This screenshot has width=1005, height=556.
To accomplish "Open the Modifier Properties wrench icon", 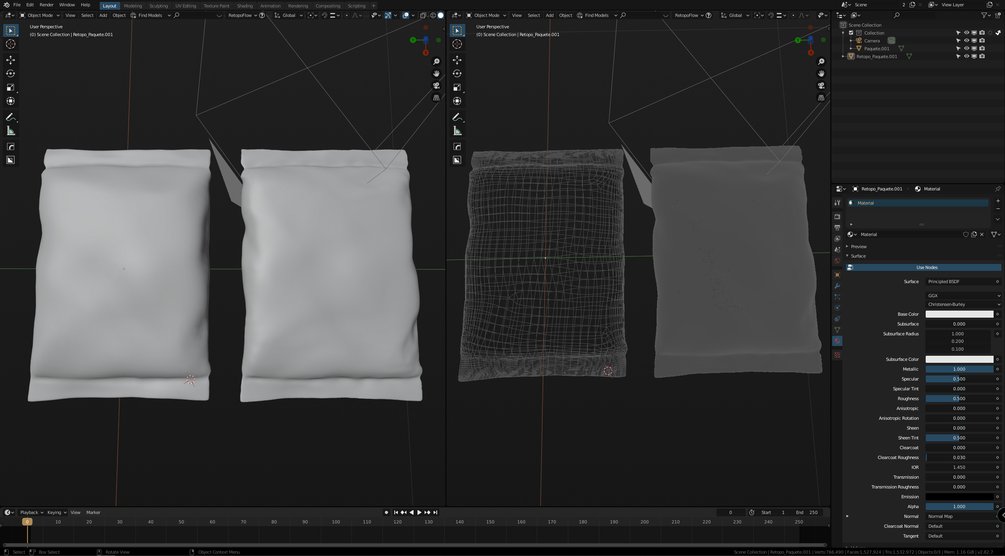I will coord(837,286).
